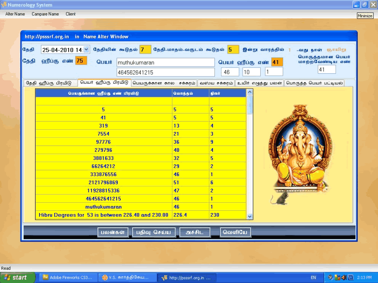Click the Ganesha image
The image size is (378, 283).
point(300,154)
